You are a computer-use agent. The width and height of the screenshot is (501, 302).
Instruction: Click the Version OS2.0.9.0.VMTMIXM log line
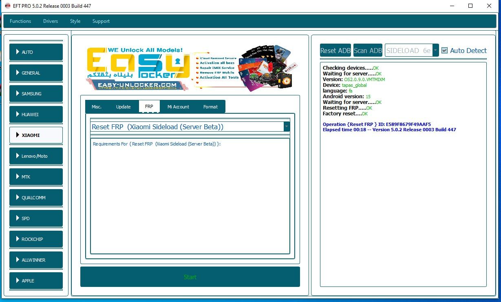click(353, 79)
